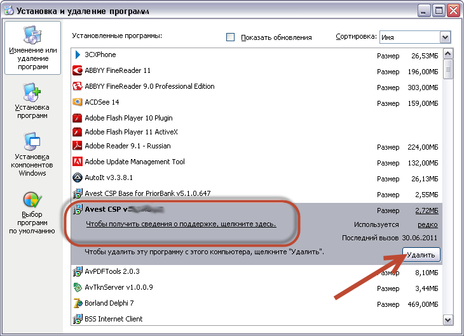Enable the 'Показать обновления' checkbox
Screen dimensions: 464x336
point(231,37)
